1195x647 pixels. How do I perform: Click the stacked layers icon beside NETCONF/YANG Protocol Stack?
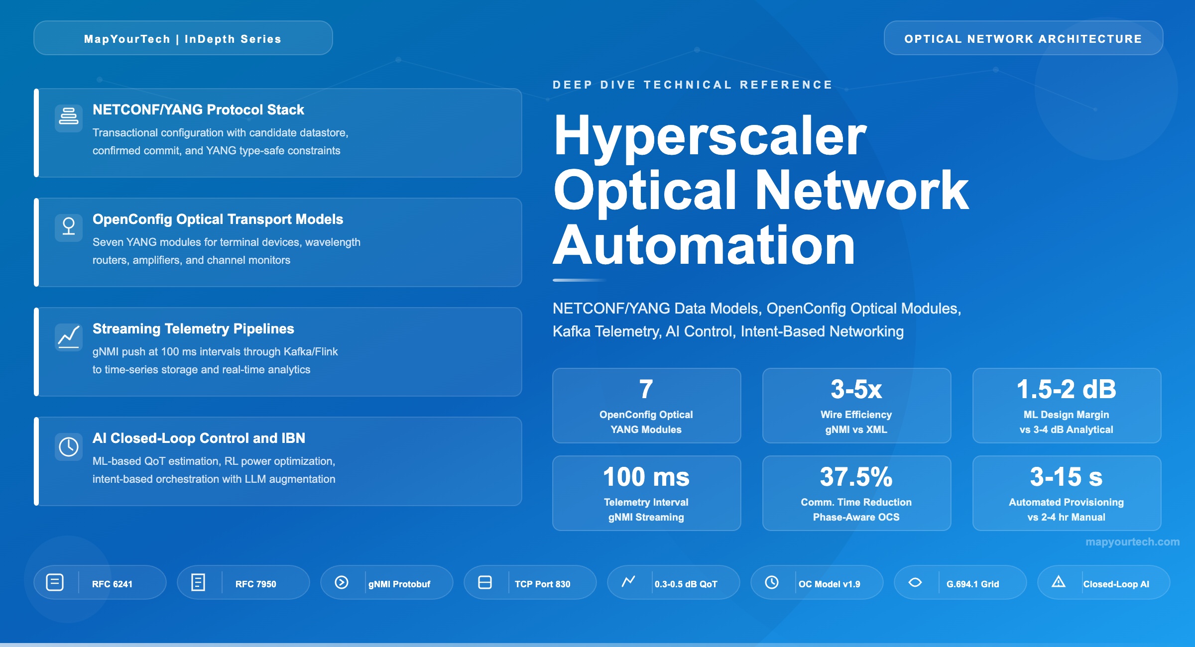pyautogui.click(x=69, y=118)
